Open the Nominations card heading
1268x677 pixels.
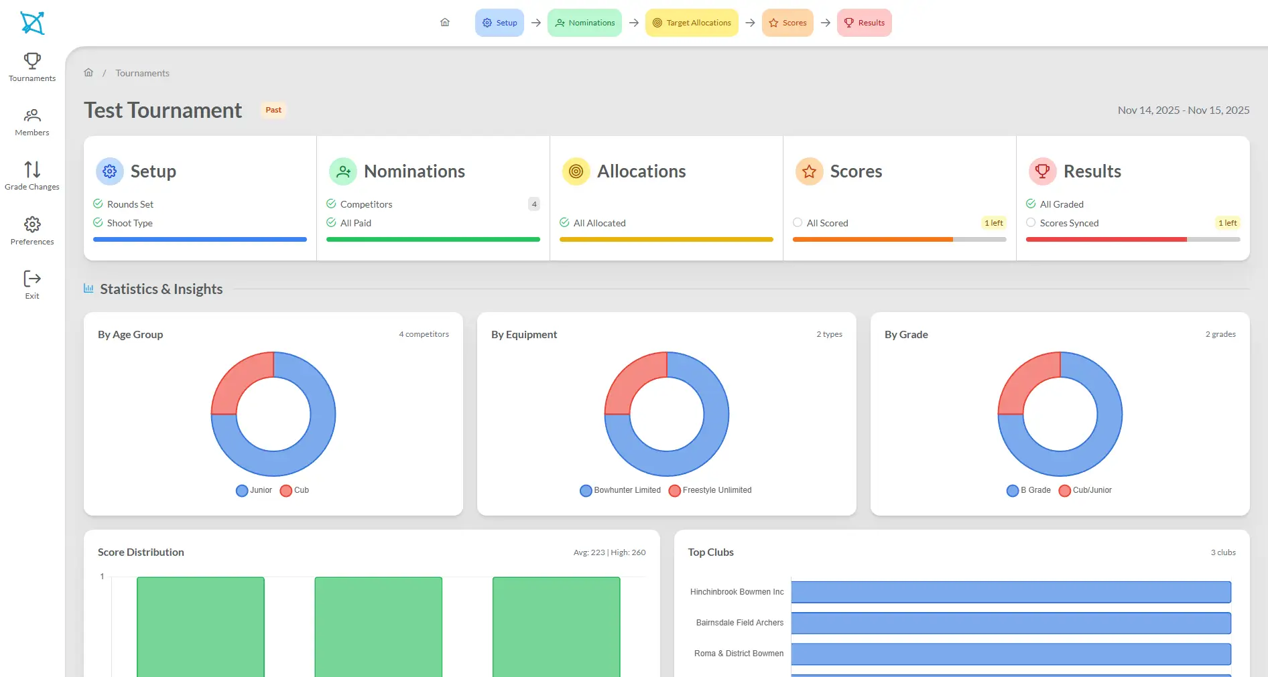tap(414, 171)
